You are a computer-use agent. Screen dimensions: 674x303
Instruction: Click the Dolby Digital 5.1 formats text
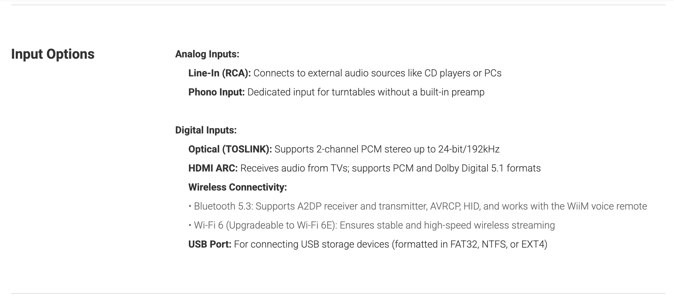[487, 168]
